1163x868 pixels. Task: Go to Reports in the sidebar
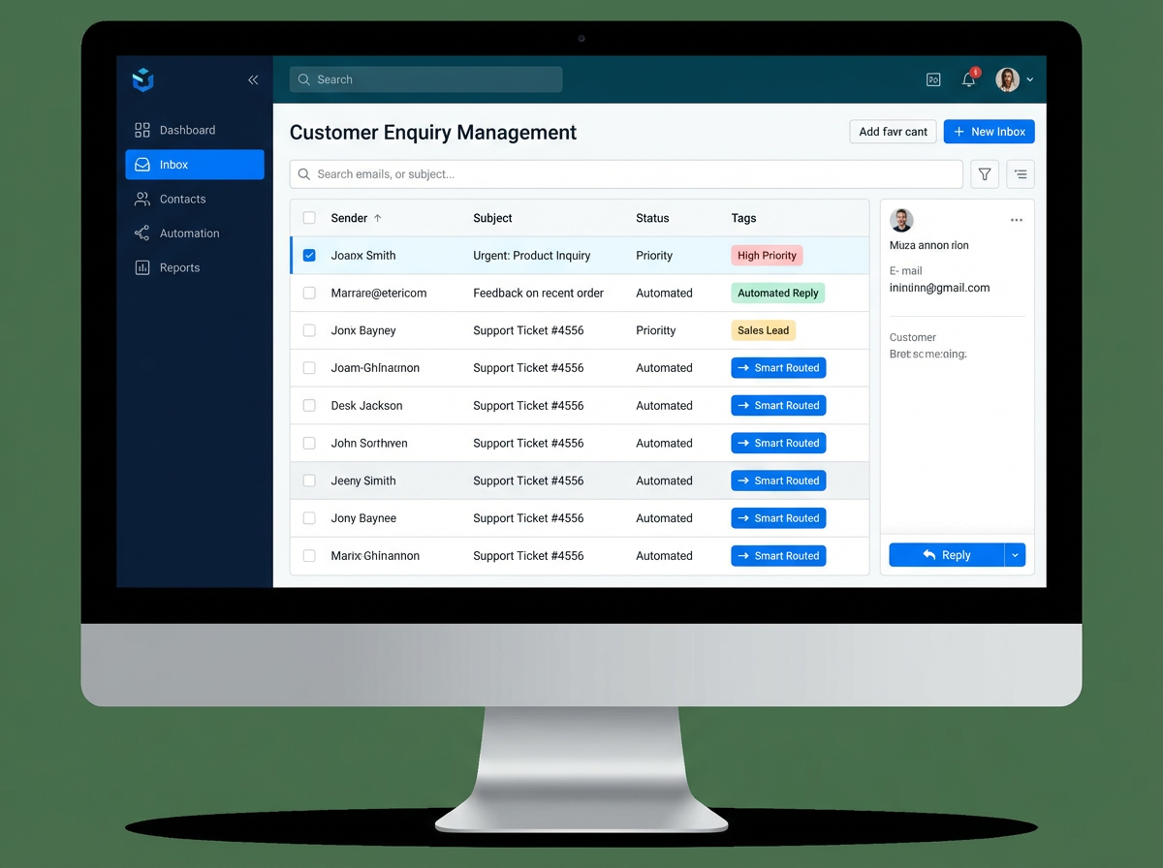point(179,268)
